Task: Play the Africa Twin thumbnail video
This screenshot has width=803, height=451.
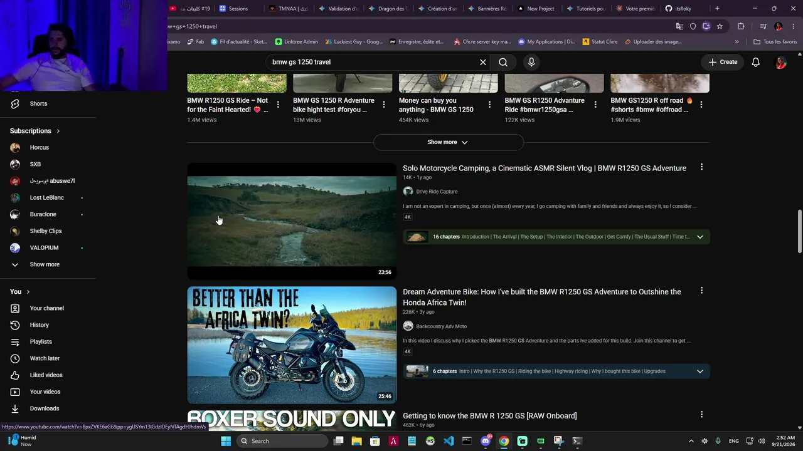Action: click(292, 345)
